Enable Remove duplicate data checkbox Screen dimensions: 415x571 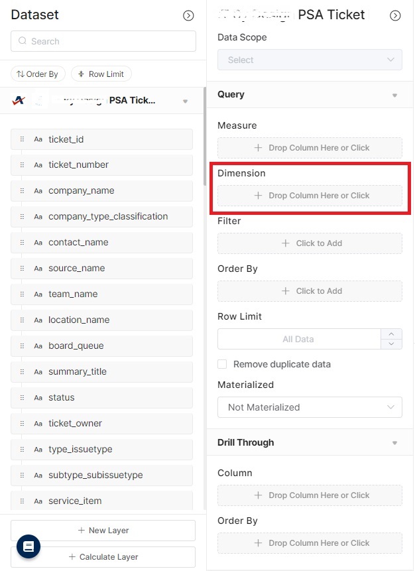(x=222, y=364)
